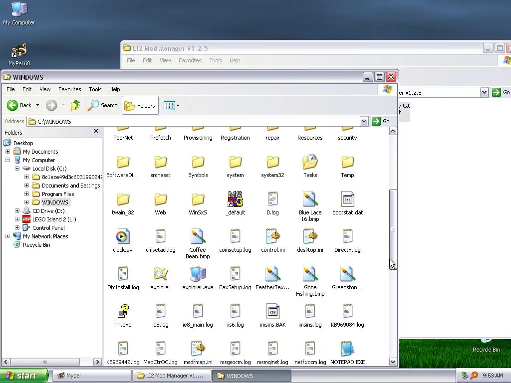Open the View menu in WINDOWS window
This screenshot has width=511, height=383.
pyautogui.click(x=45, y=89)
